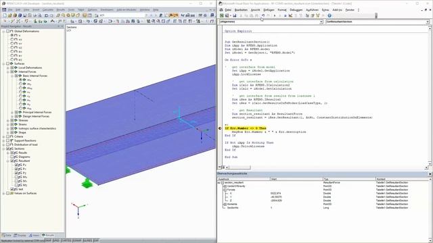
Task: Open Einfügen menu in VBA editor
Action: click(269, 10)
